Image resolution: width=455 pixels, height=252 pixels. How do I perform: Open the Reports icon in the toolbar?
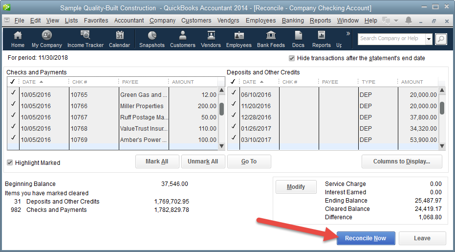[321, 39]
